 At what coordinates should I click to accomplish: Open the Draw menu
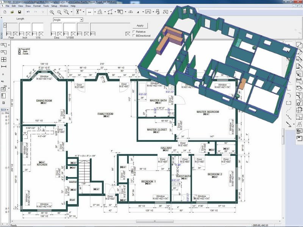tap(28, 6)
